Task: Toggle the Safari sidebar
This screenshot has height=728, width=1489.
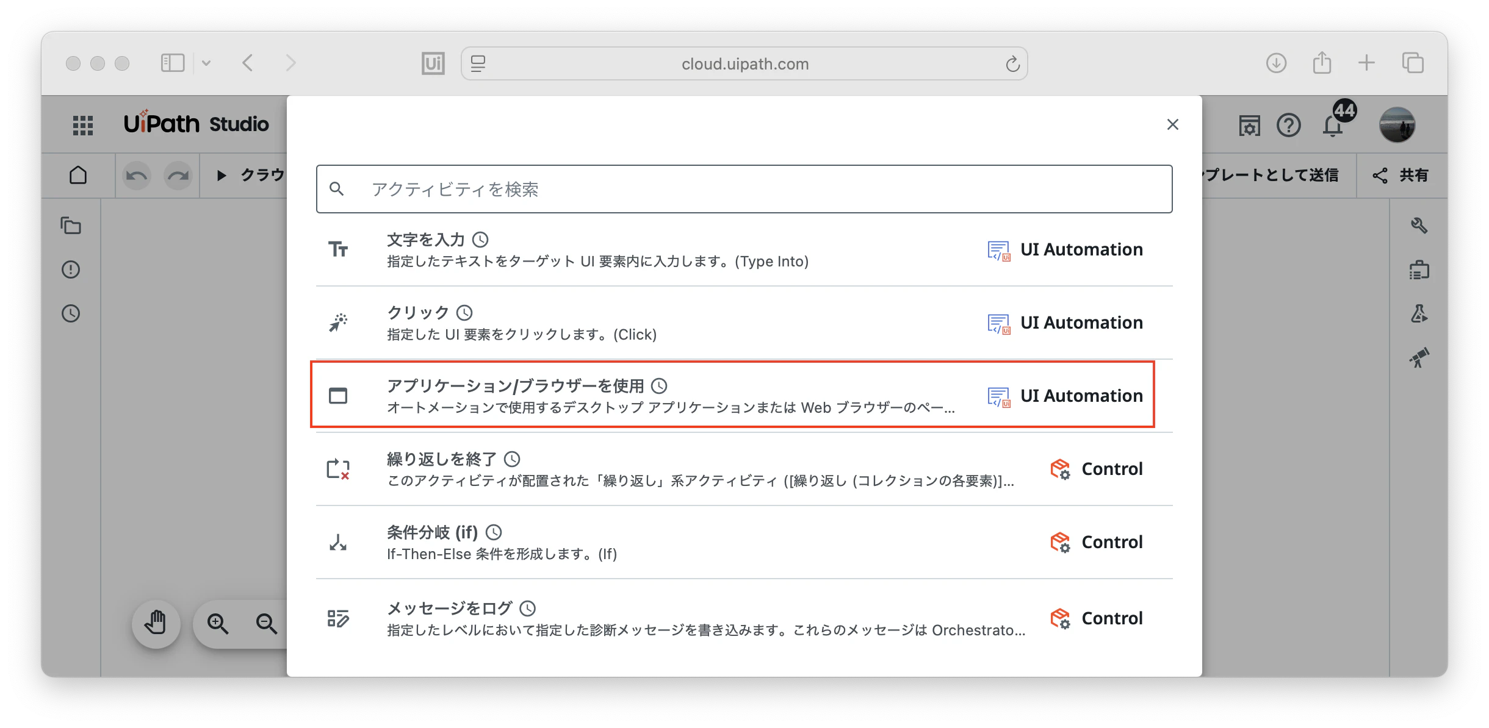Action: tap(173, 63)
